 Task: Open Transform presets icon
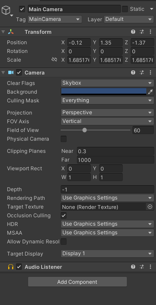142,32
